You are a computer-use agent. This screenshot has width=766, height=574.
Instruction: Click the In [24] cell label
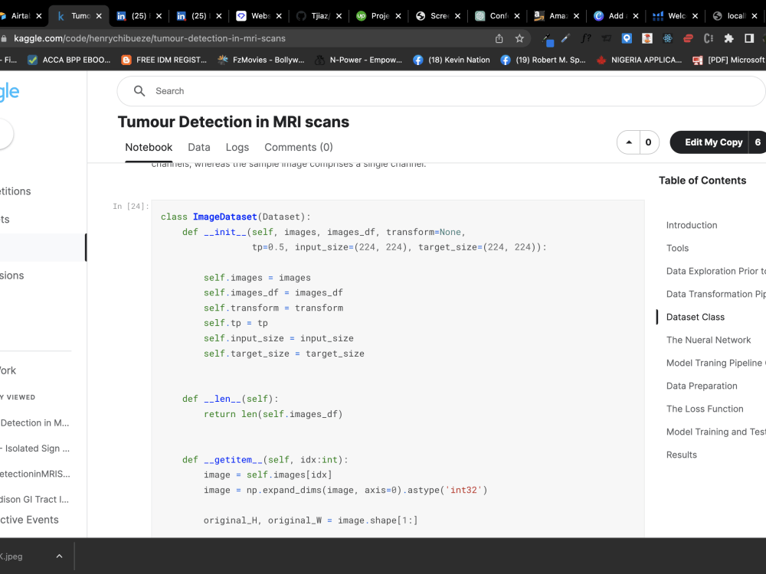131,207
